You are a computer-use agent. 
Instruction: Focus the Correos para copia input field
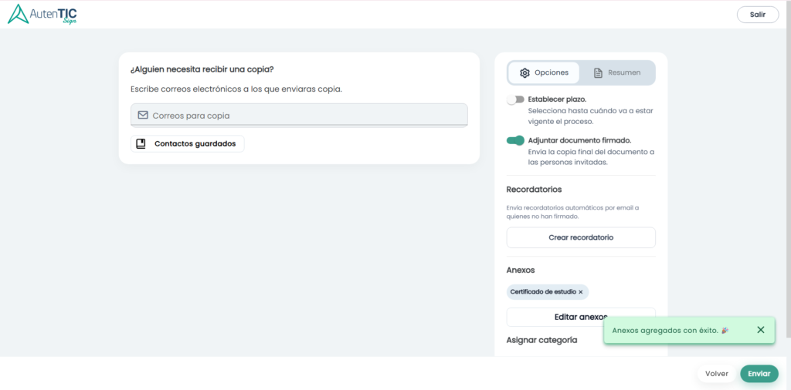coord(299,116)
